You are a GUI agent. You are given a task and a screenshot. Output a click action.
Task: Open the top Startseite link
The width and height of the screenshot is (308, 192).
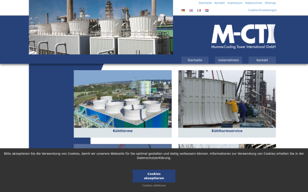pos(205,3)
